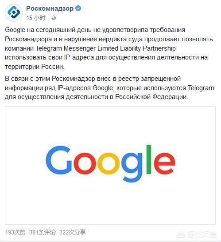221x242 pixels.
Task: Click the red first 'o' in the logo
Action: (85, 163)
